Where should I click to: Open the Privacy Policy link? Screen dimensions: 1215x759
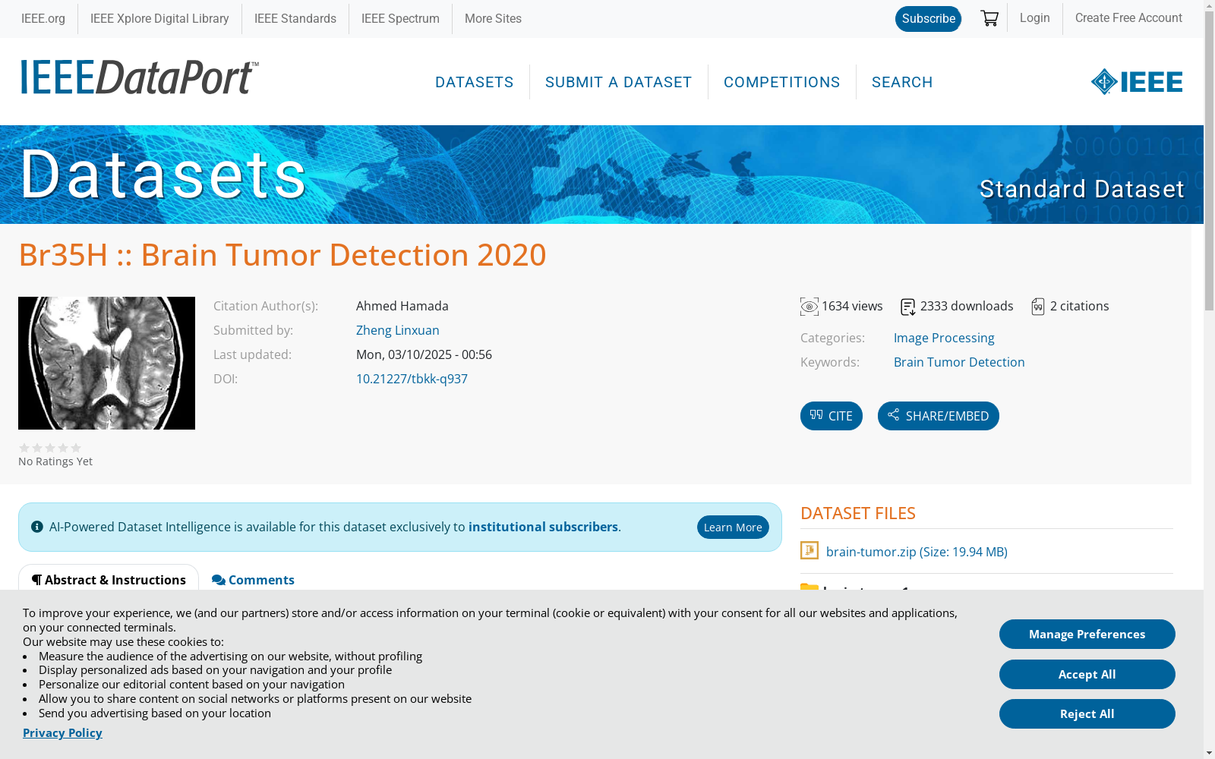62,732
